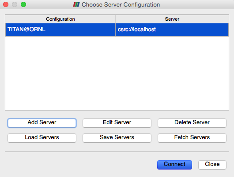Select the TITAN@ORNL configuration entry
This screenshot has width=234, height=177.
click(x=60, y=29)
